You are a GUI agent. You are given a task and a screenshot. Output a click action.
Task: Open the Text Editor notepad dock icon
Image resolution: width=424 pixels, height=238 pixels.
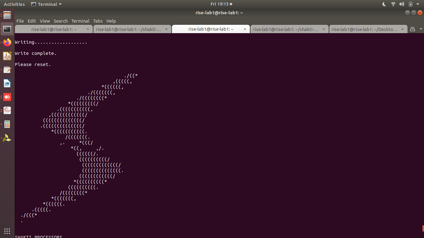click(7, 70)
